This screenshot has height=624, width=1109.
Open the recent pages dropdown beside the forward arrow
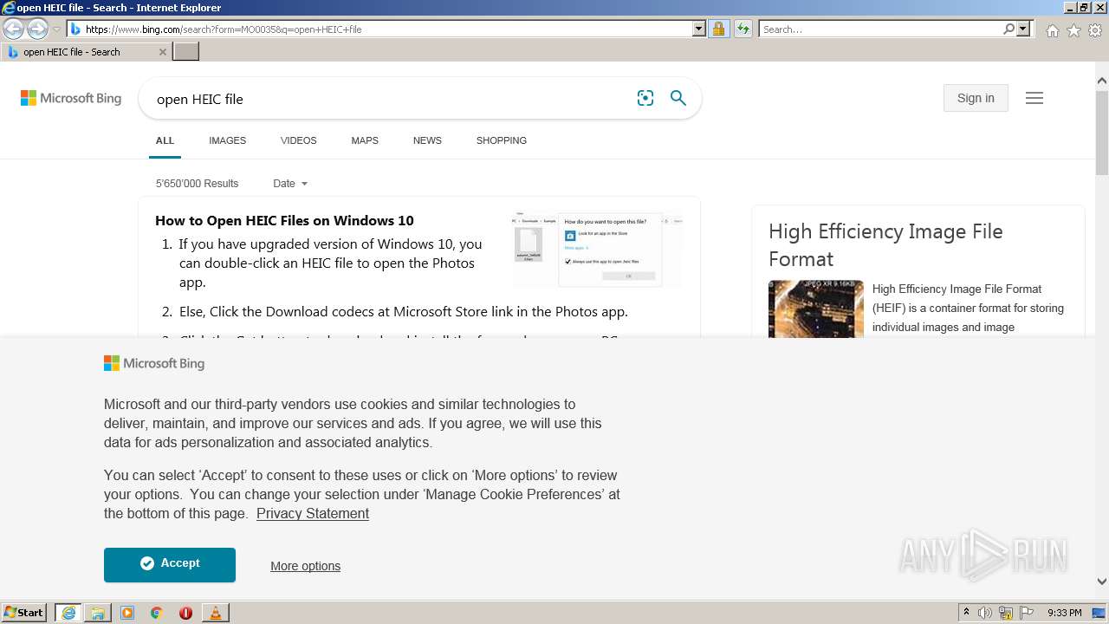click(57, 29)
